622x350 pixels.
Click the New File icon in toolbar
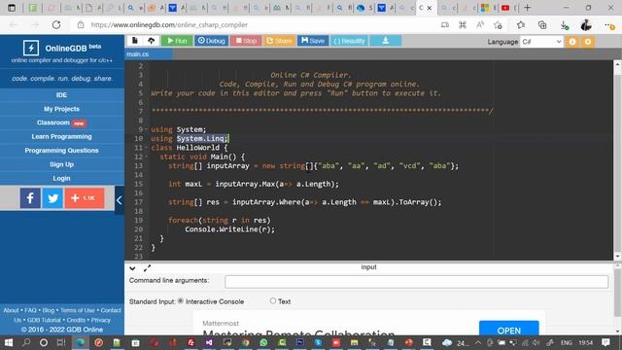[135, 41]
